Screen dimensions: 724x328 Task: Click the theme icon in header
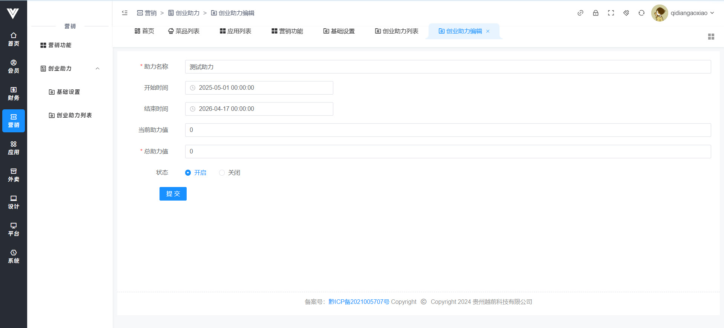[626, 13]
